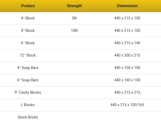Select the 12″ Block product cell
This screenshot has height=123, width=161.
(28, 55)
